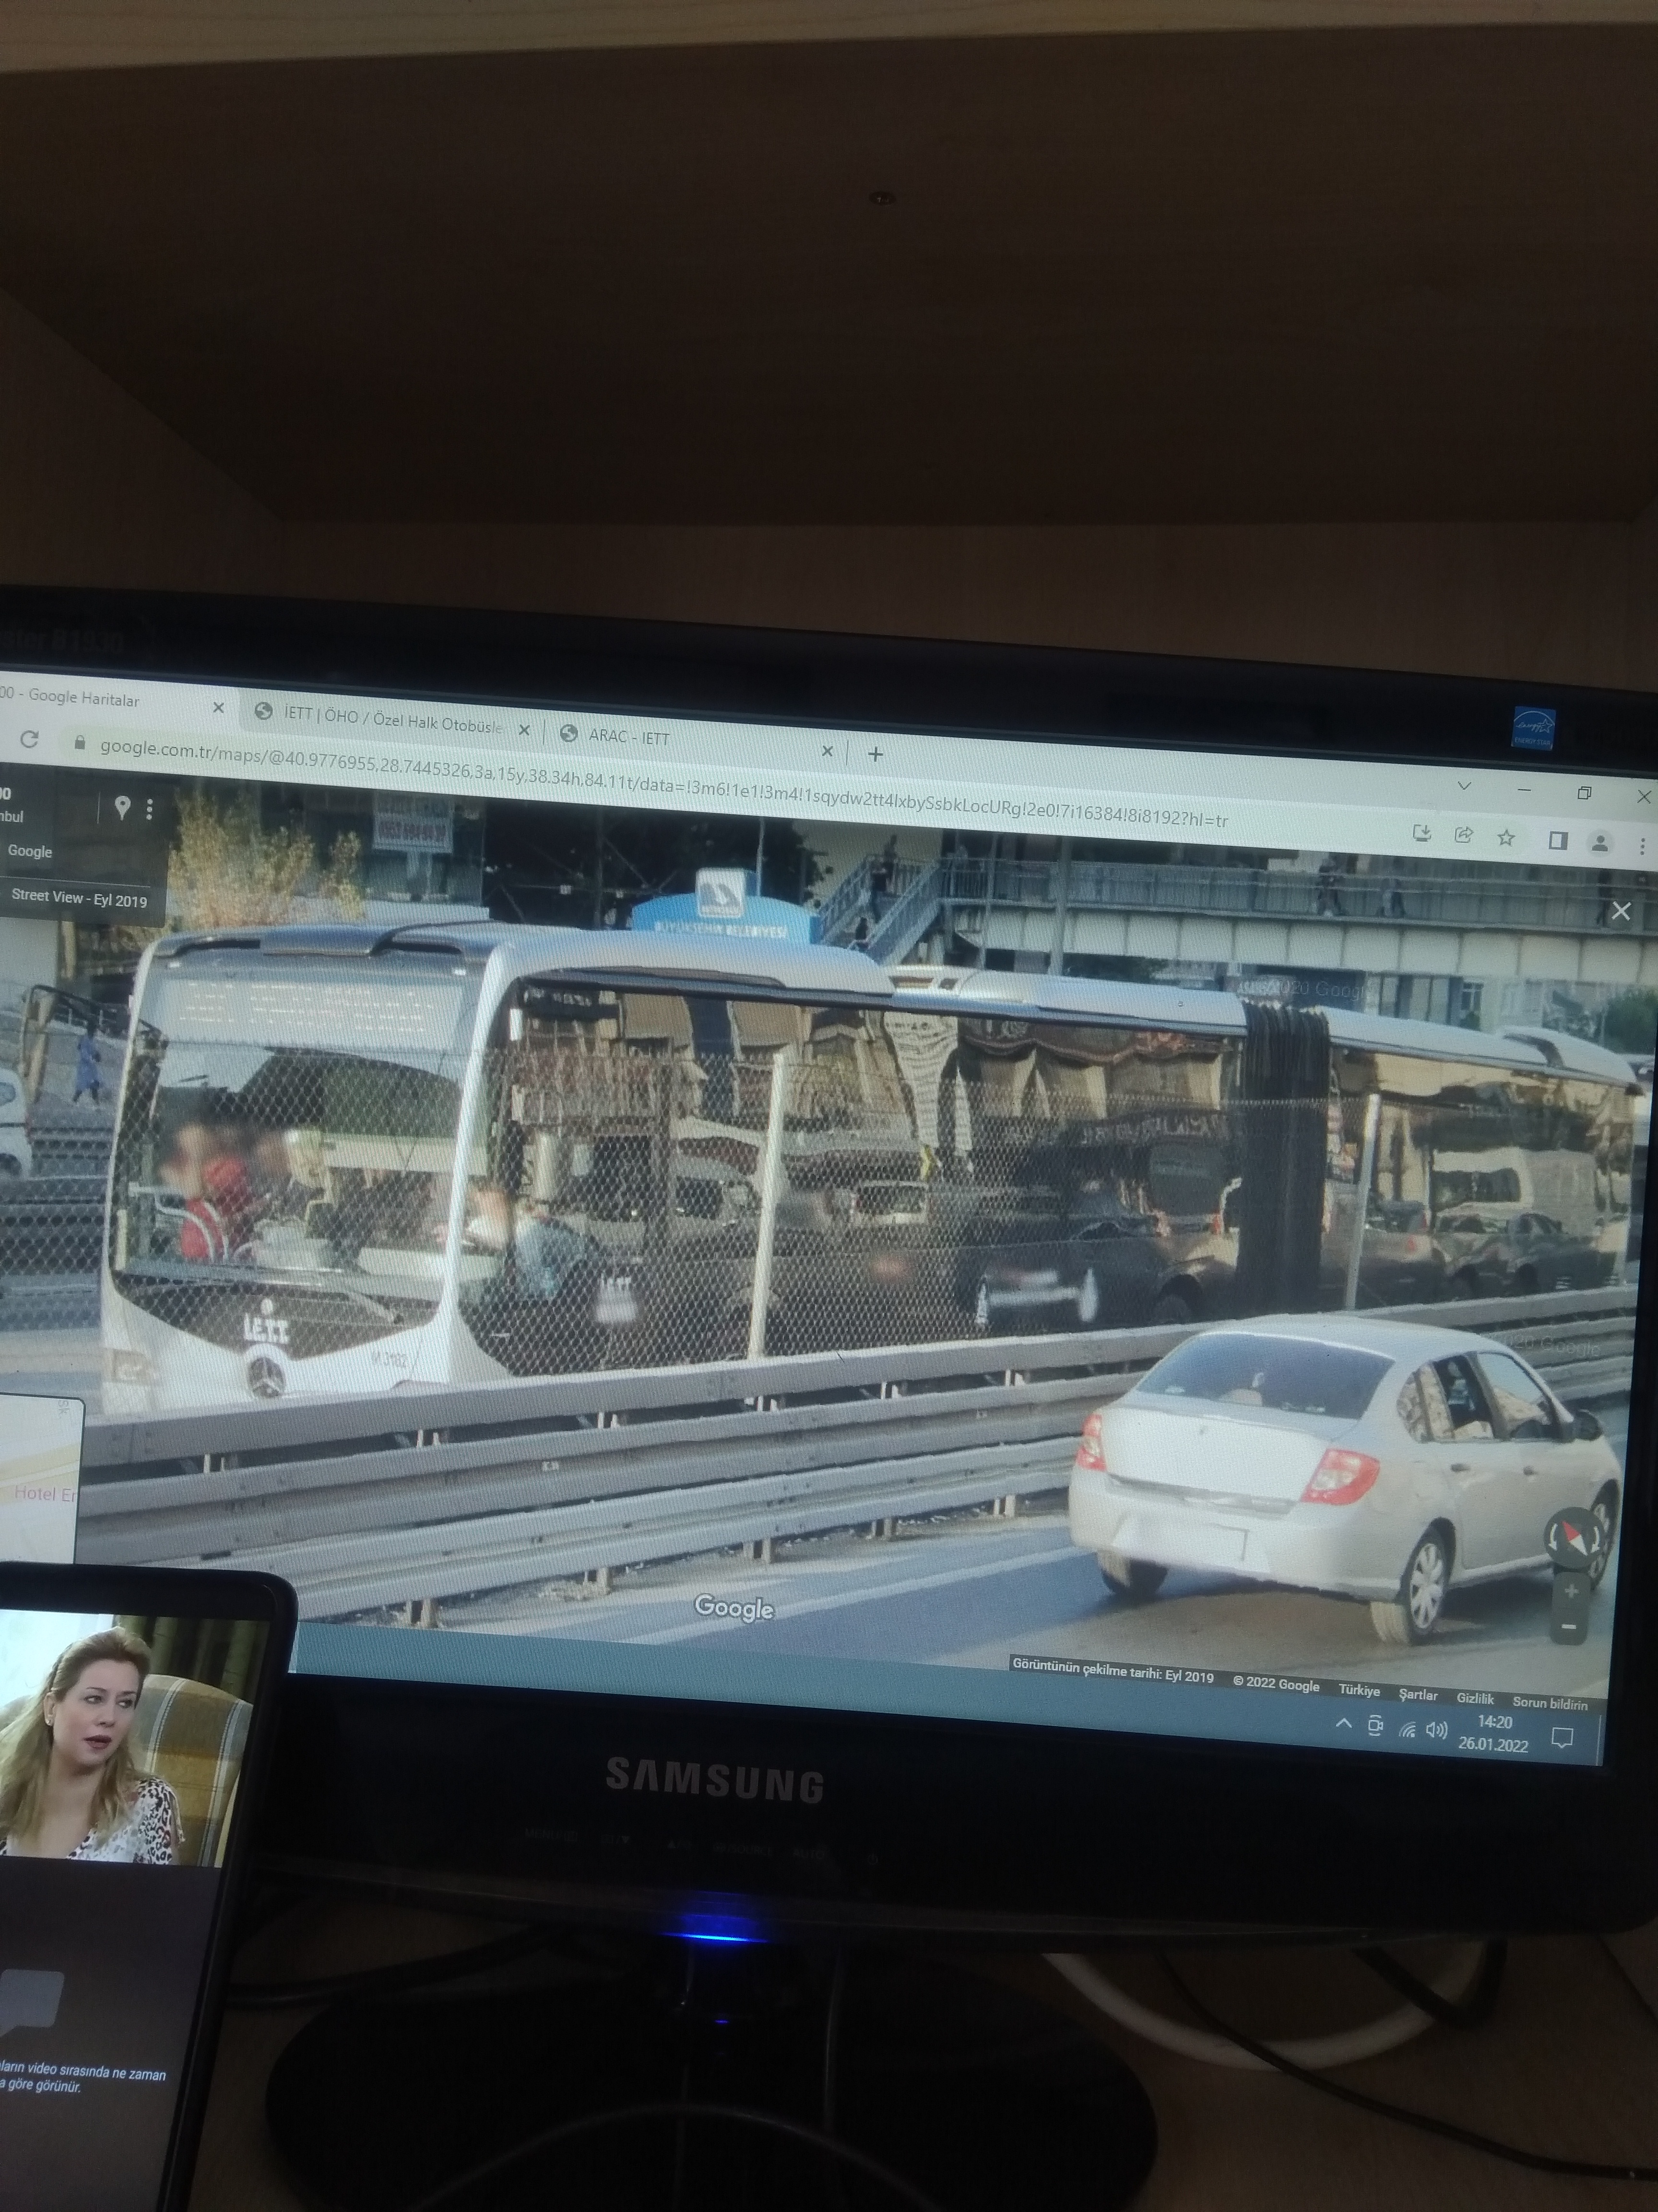
Task: Open the Chrome profile avatar
Action: [x=1599, y=843]
